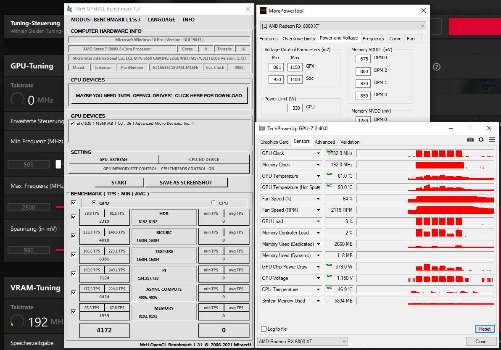
Task: Expand the GPU Temperature sensor dropdown
Action: [x=318, y=176]
